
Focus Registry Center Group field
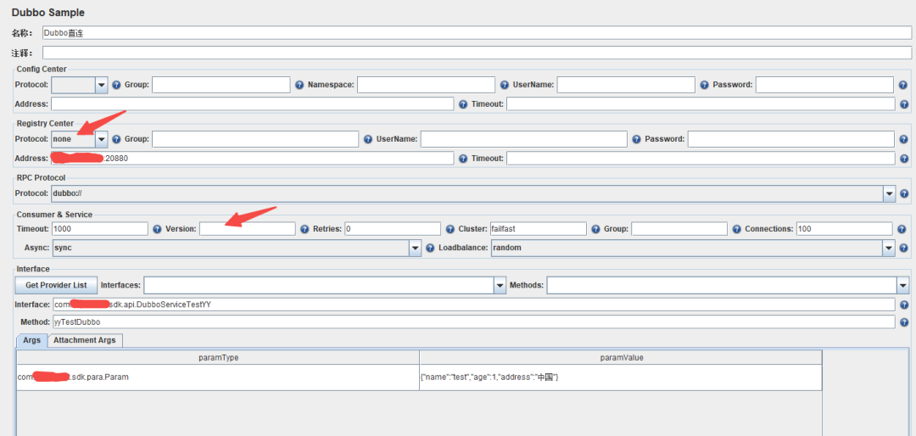point(255,139)
